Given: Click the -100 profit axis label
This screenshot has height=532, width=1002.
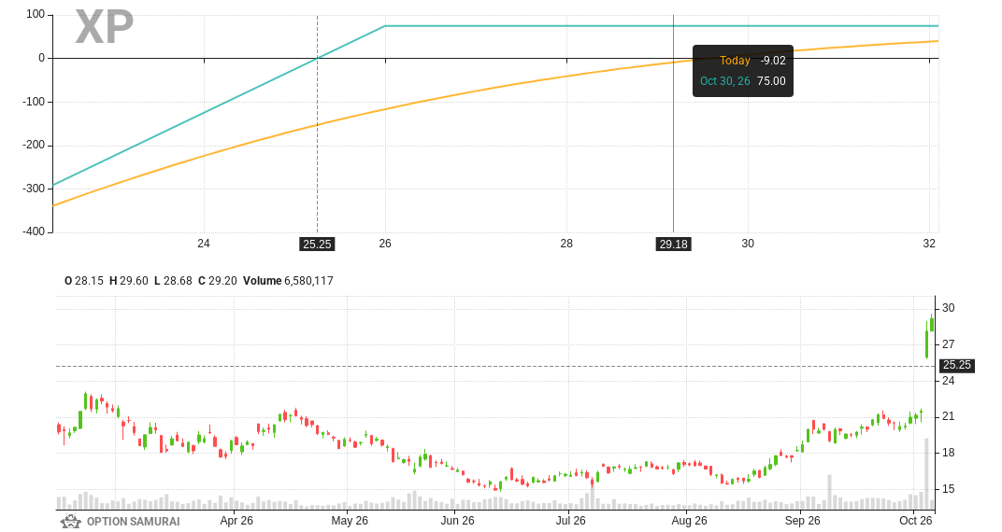Looking at the screenshot, I should [x=34, y=102].
